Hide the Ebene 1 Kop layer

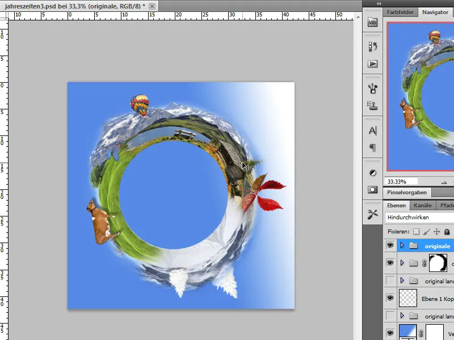[x=390, y=298]
